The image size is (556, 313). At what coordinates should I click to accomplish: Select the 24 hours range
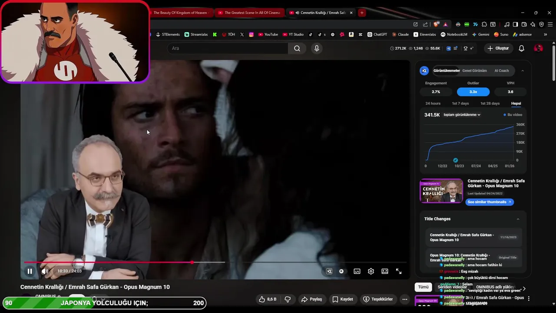click(x=433, y=103)
